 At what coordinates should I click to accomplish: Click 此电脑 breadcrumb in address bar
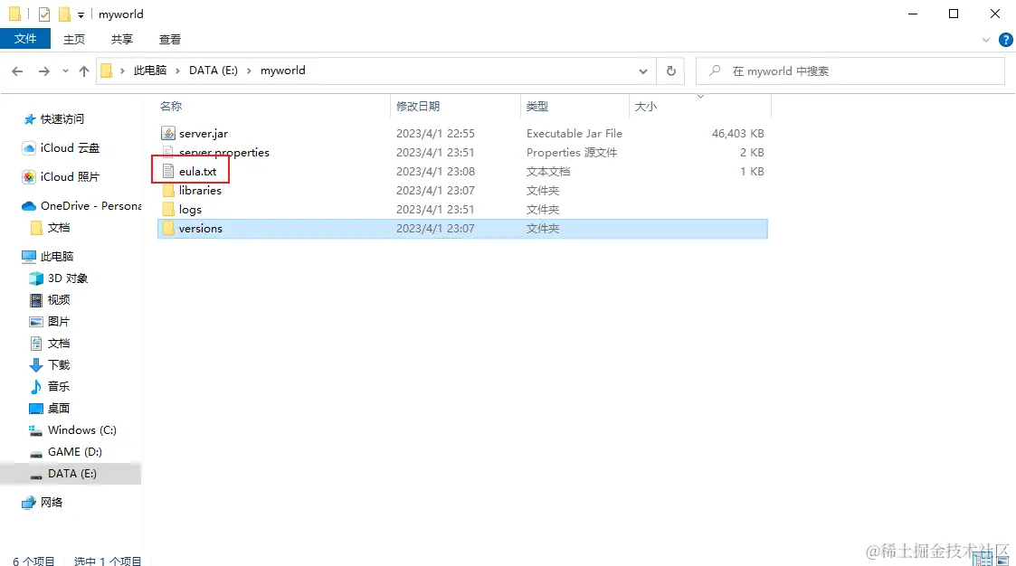[x=149, y=71]
